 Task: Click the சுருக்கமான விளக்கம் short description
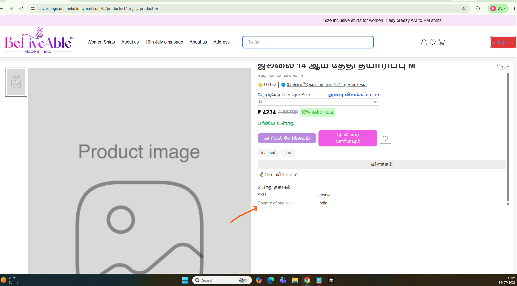[x=280, y=76]
